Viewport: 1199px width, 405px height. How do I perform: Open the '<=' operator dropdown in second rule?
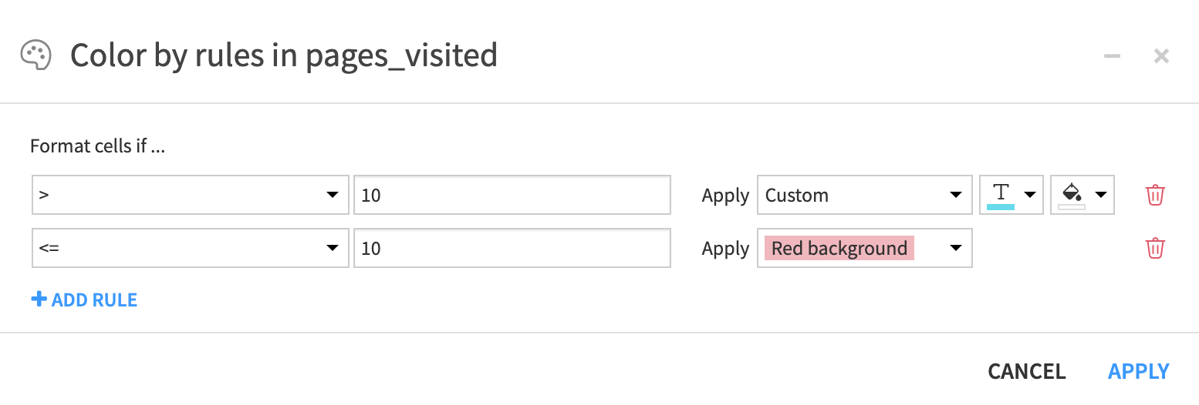point(190,248)
